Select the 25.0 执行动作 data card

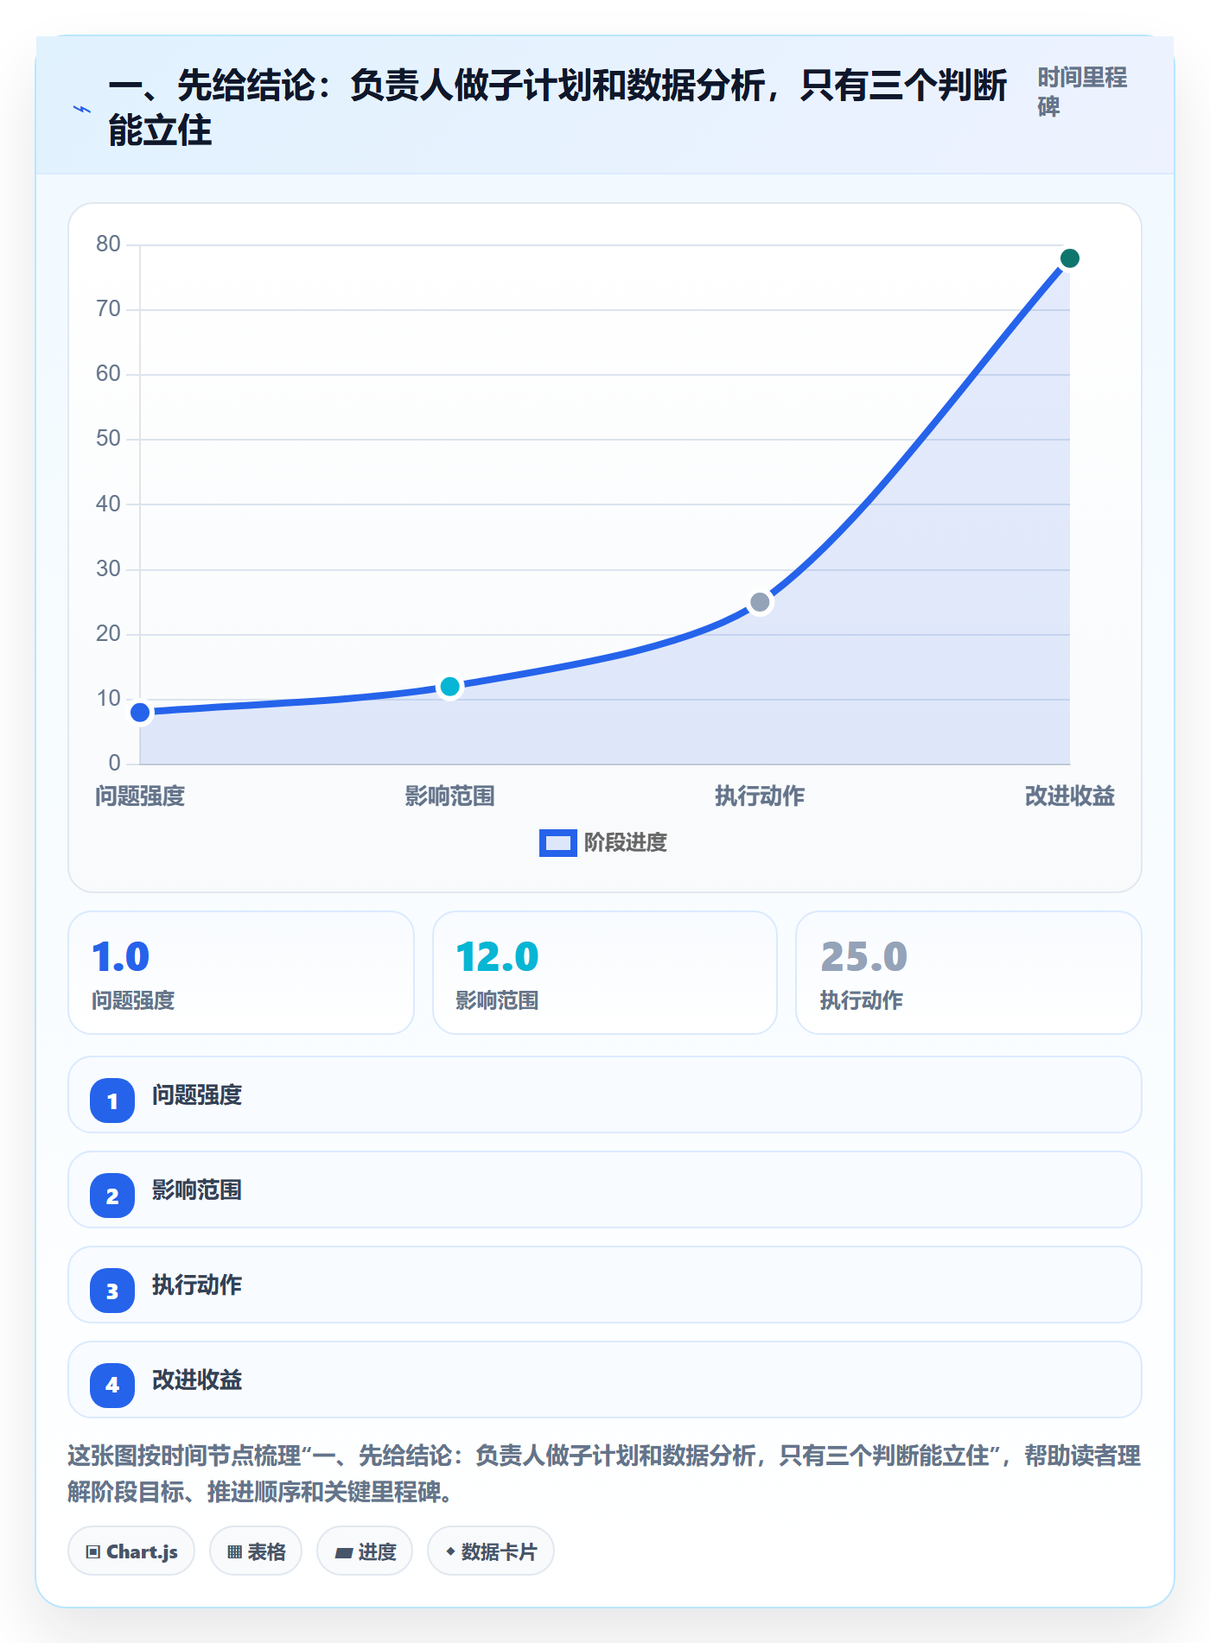pyautogui.click(x=969, y=973)
